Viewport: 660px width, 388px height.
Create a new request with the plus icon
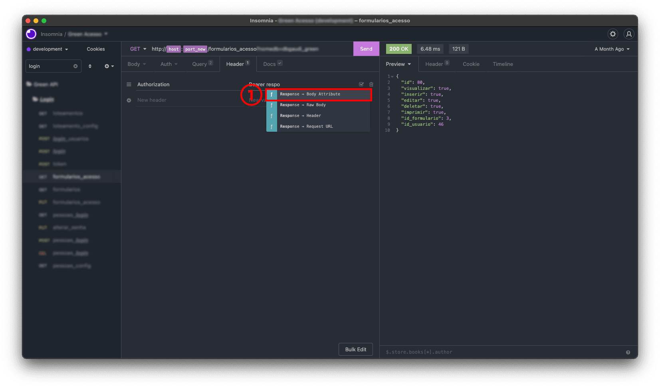point(107,66)
